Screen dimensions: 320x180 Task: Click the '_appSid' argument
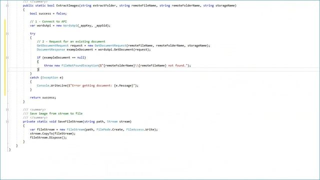pos(101,25)
